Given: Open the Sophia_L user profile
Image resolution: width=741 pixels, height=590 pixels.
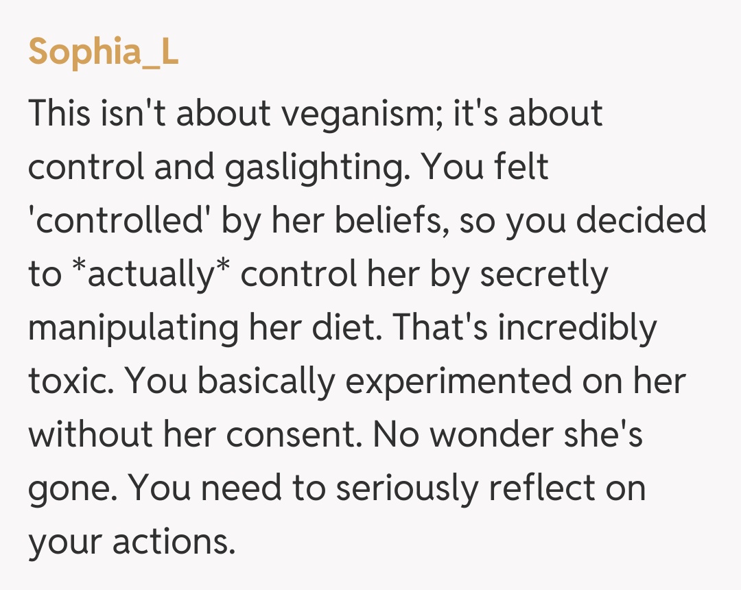Looking at the screenshot, I should 103,52.
